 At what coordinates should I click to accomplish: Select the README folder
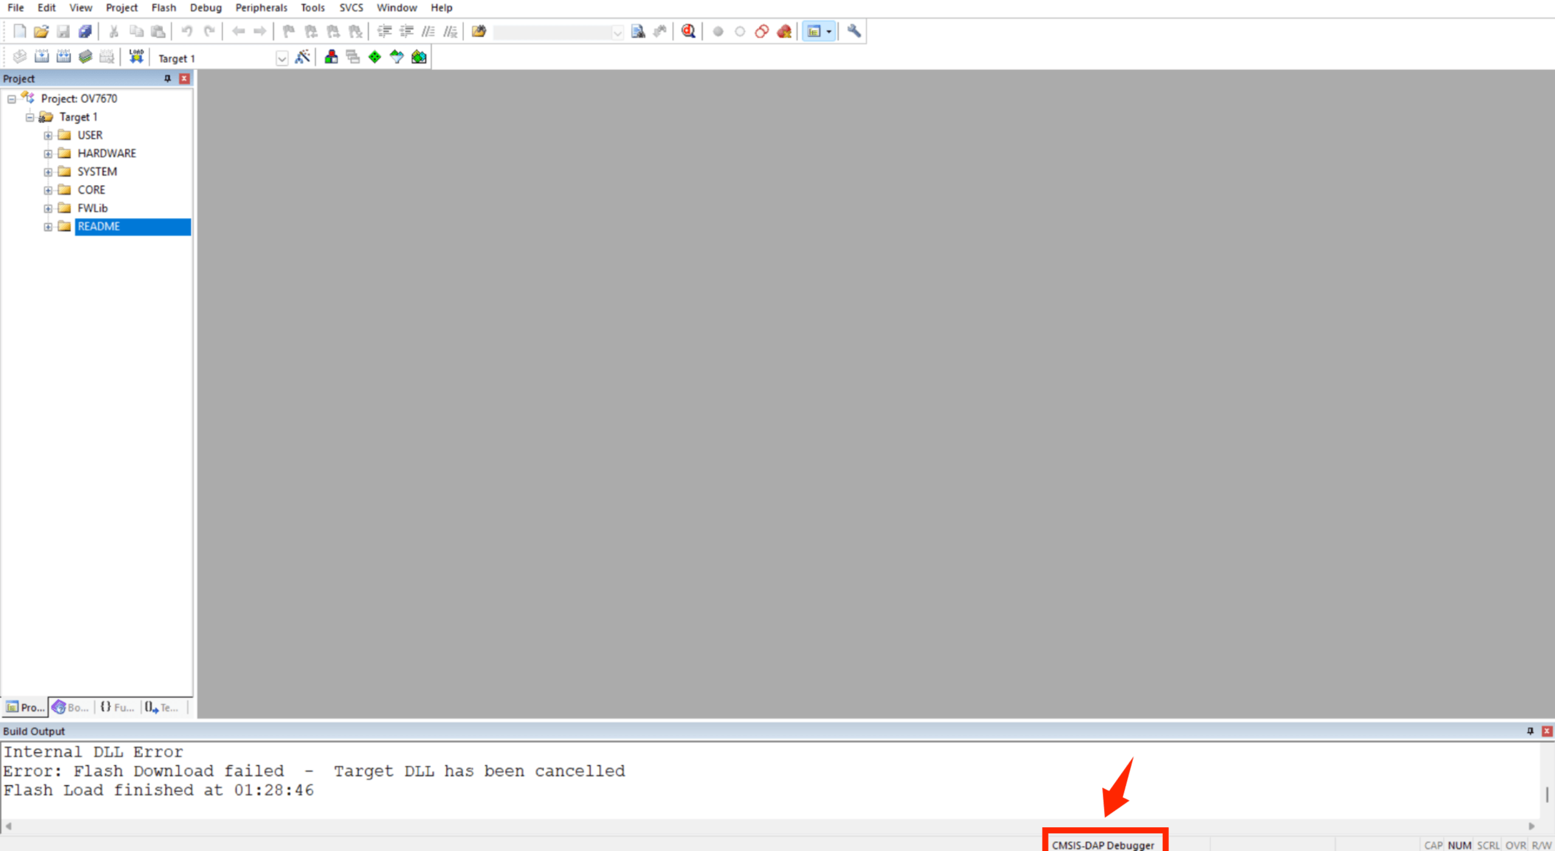click(98, 226)
